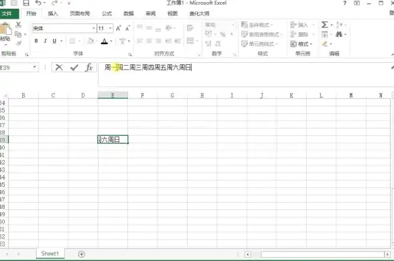Click the Copy icon

(x=18, y=34)
